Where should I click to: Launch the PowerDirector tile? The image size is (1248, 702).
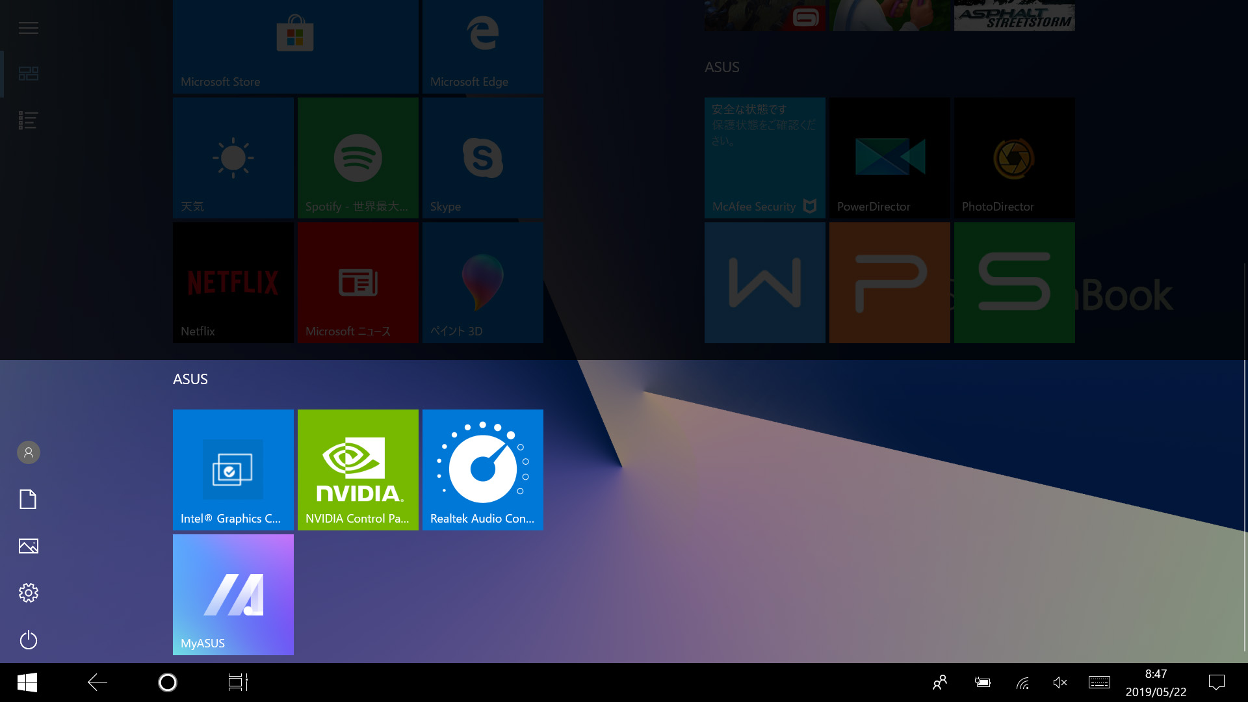tap(889, 158)
